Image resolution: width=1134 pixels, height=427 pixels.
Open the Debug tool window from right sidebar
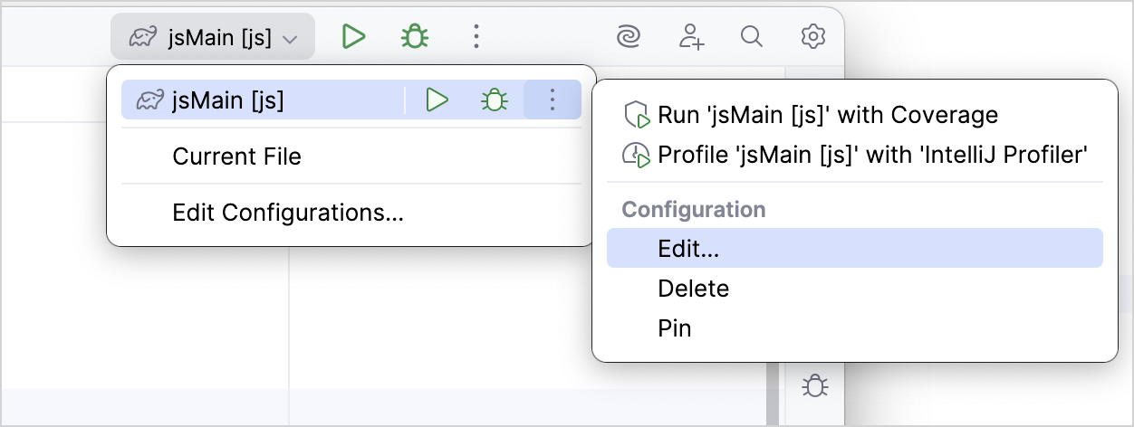click(x=815, y=387)
